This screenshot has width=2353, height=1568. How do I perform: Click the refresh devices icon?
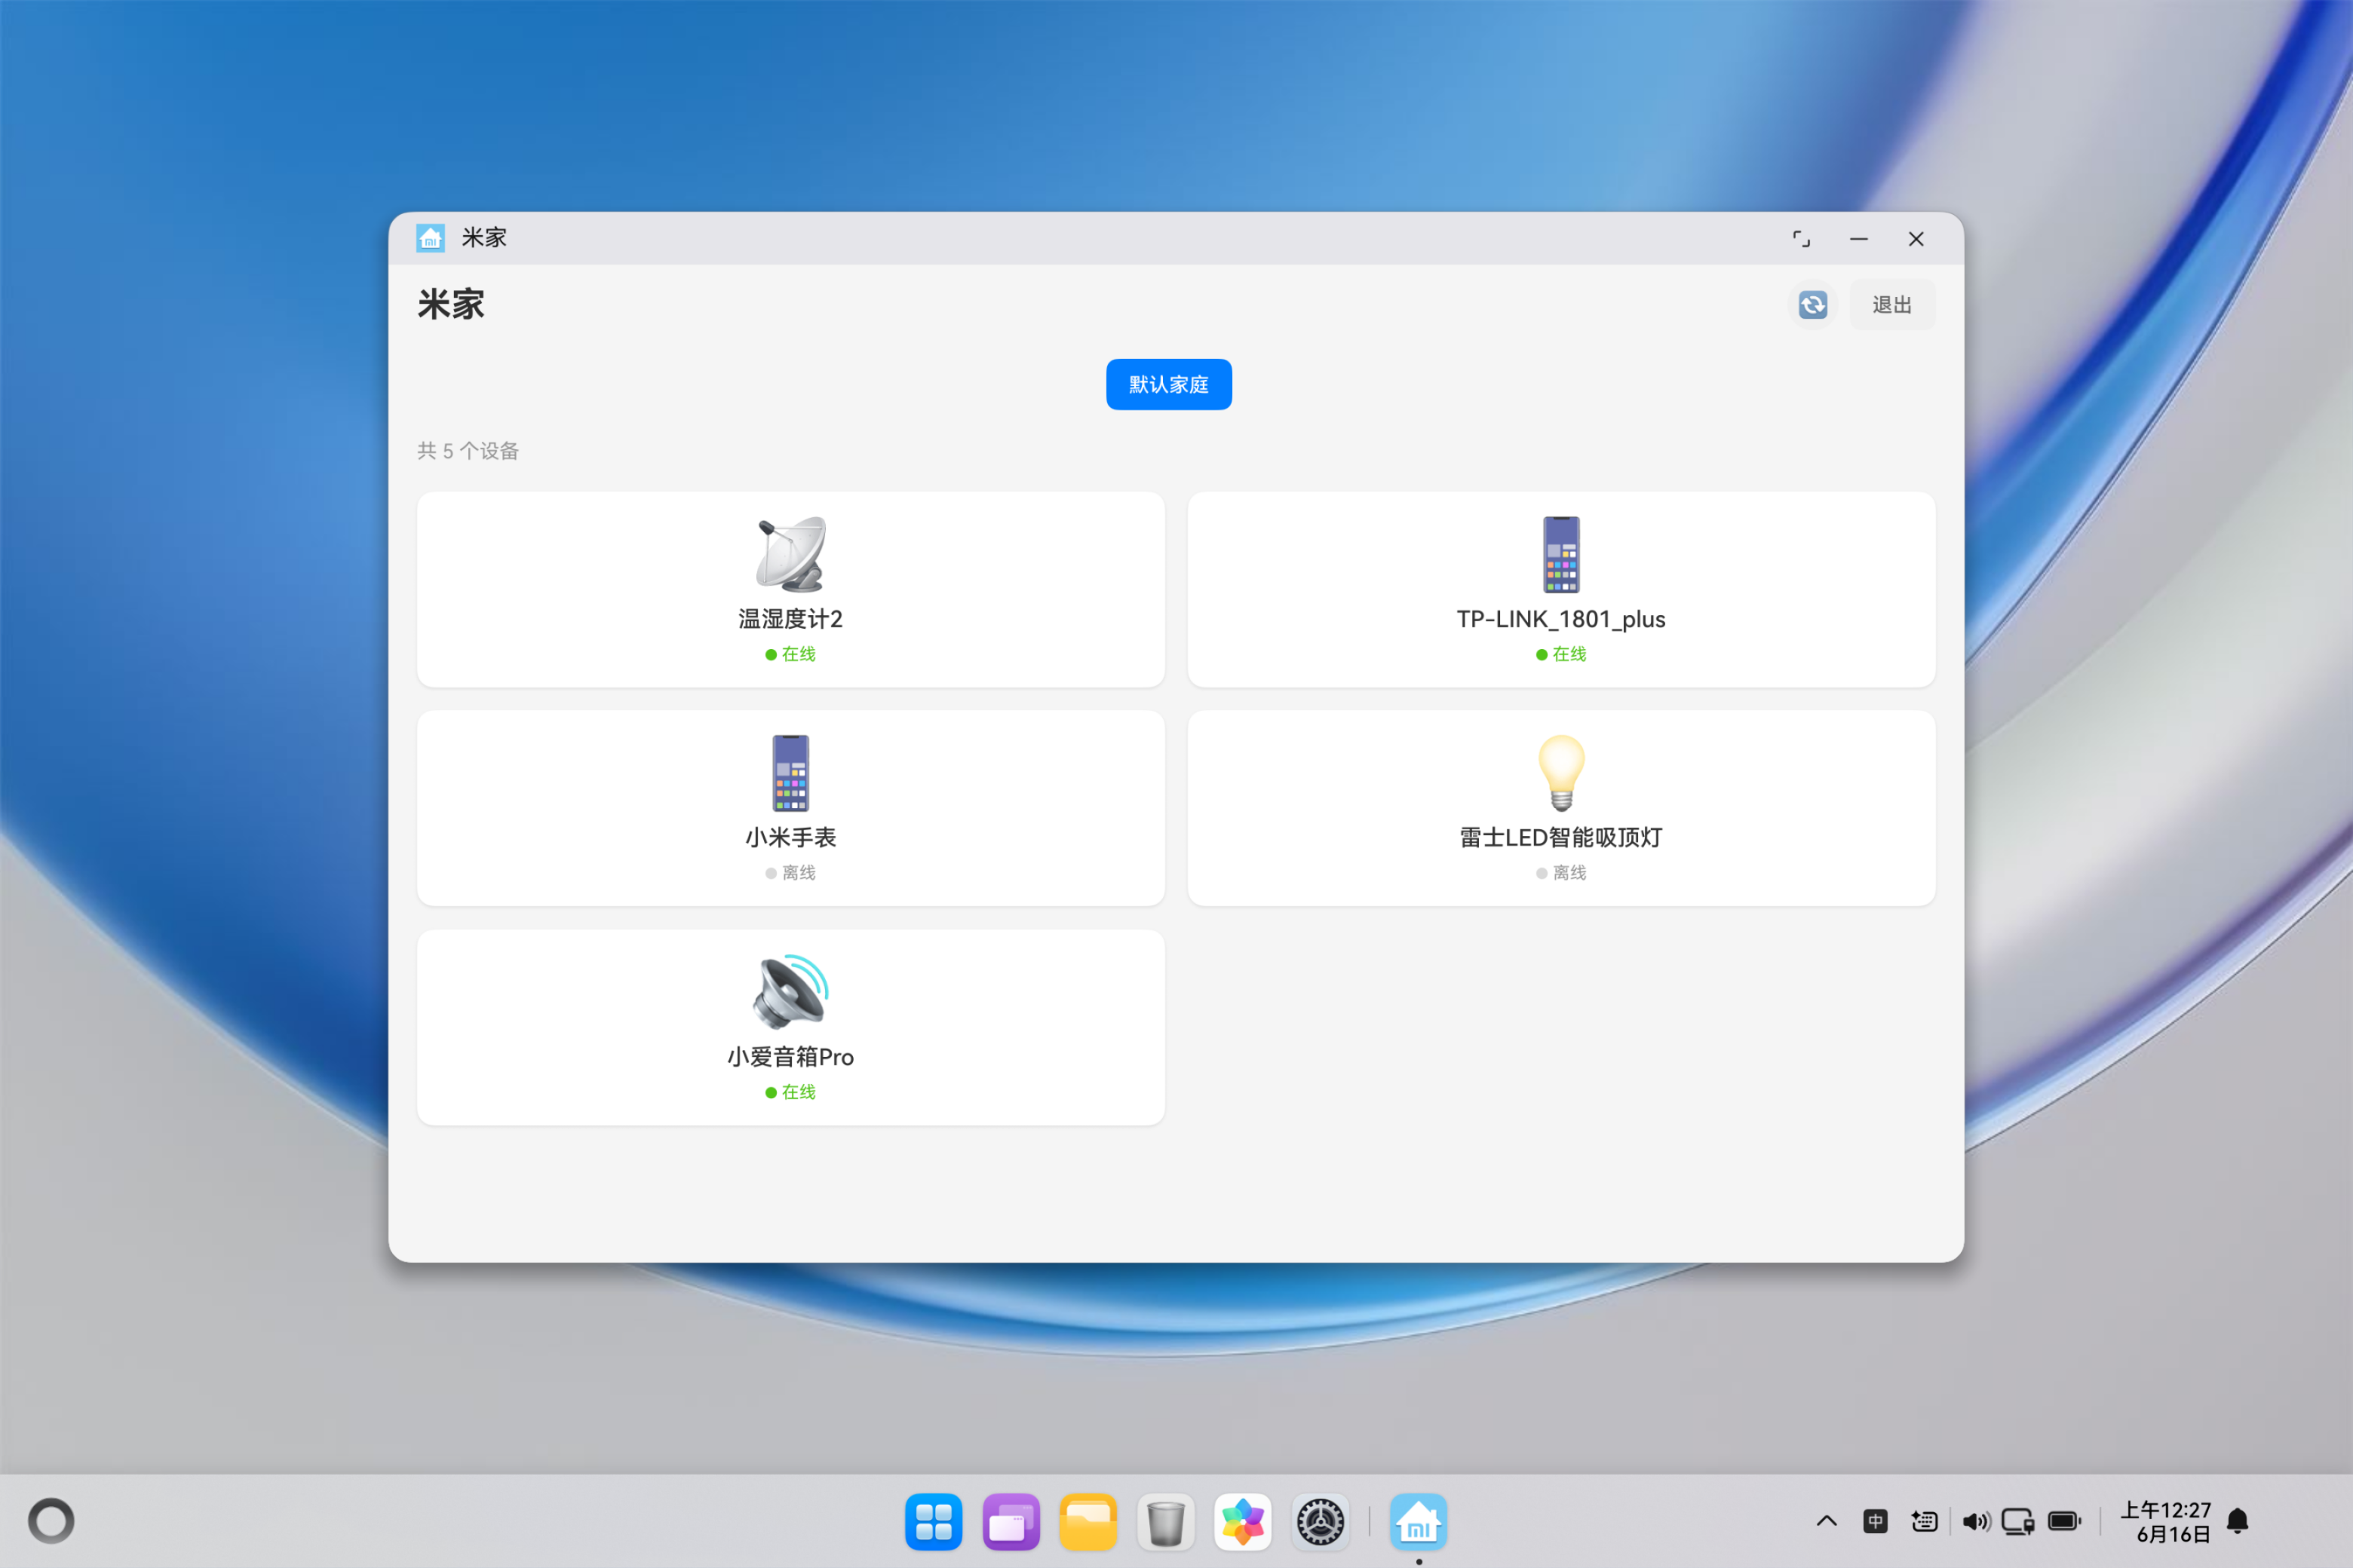[1813, 304]
